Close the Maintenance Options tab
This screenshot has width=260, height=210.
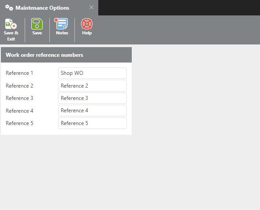click(91, 7)
